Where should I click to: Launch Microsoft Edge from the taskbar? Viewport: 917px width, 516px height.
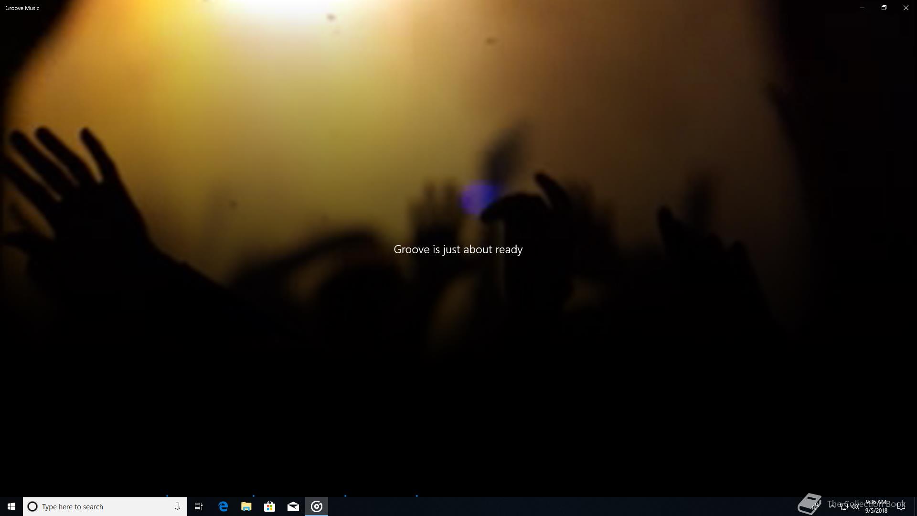pyautogui.click(x=223, y=506)
